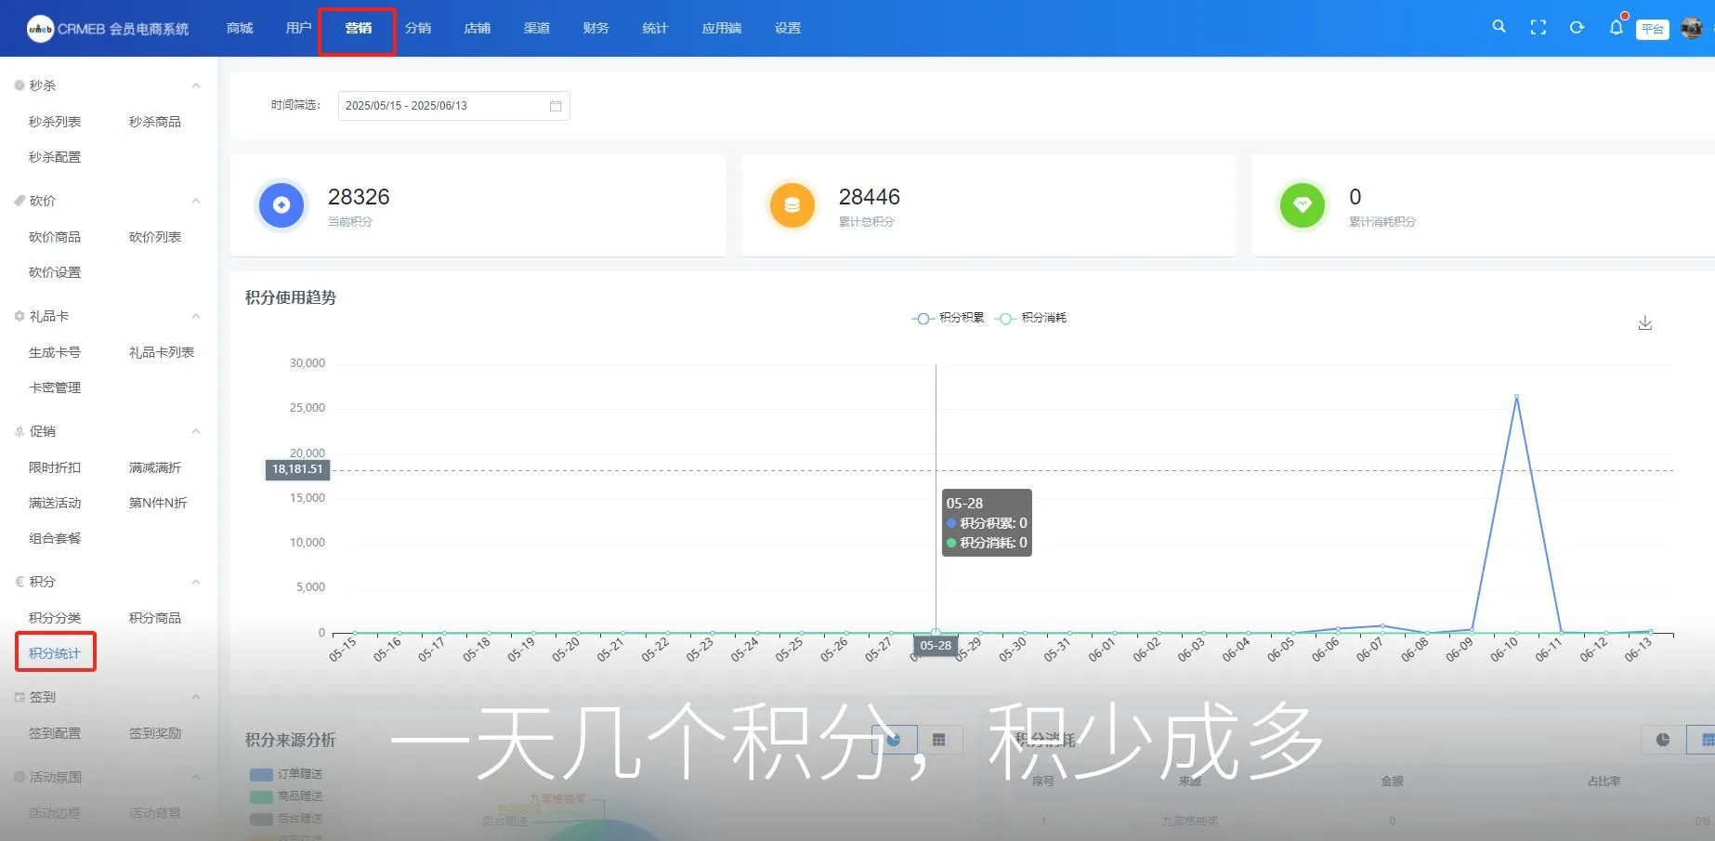Collapse the 签到 sidebar group

coord(196,697)
